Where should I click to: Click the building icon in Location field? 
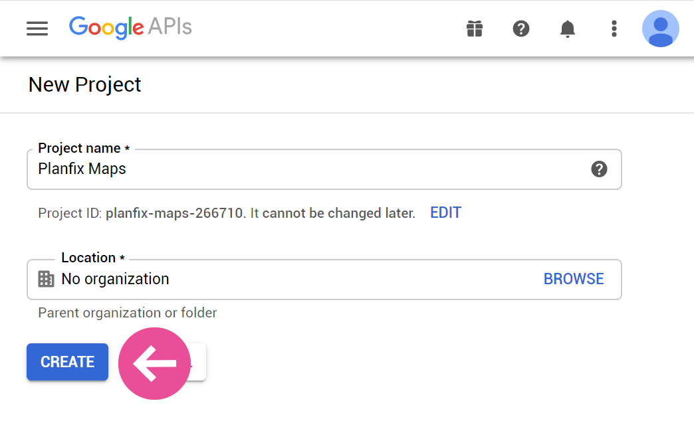point(46,279)
